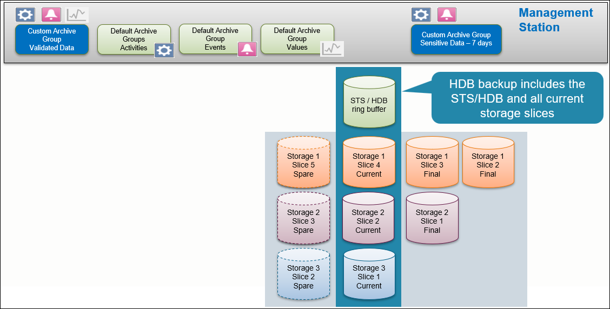Click the gear icon above Sensitive Data group
Screen dimensions: 610x309
[421, 15]
